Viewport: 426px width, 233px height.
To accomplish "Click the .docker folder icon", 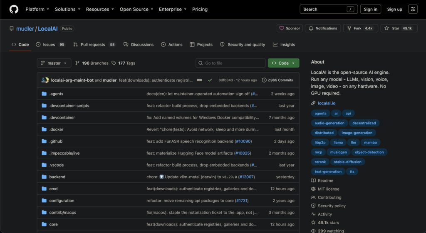I will point(44,129).
